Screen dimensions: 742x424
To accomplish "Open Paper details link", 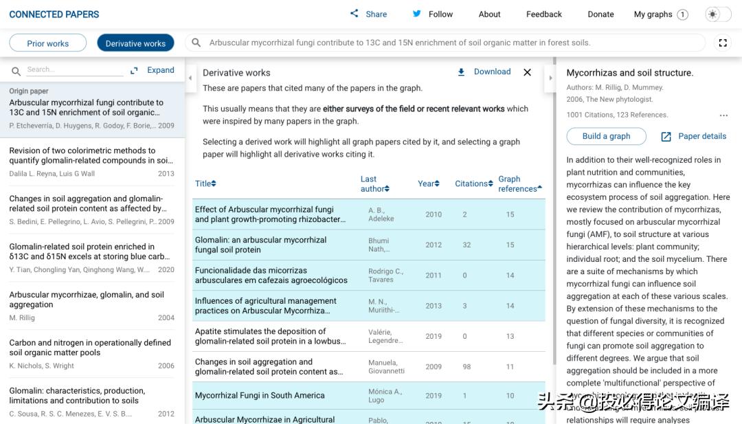I will 702,136.
